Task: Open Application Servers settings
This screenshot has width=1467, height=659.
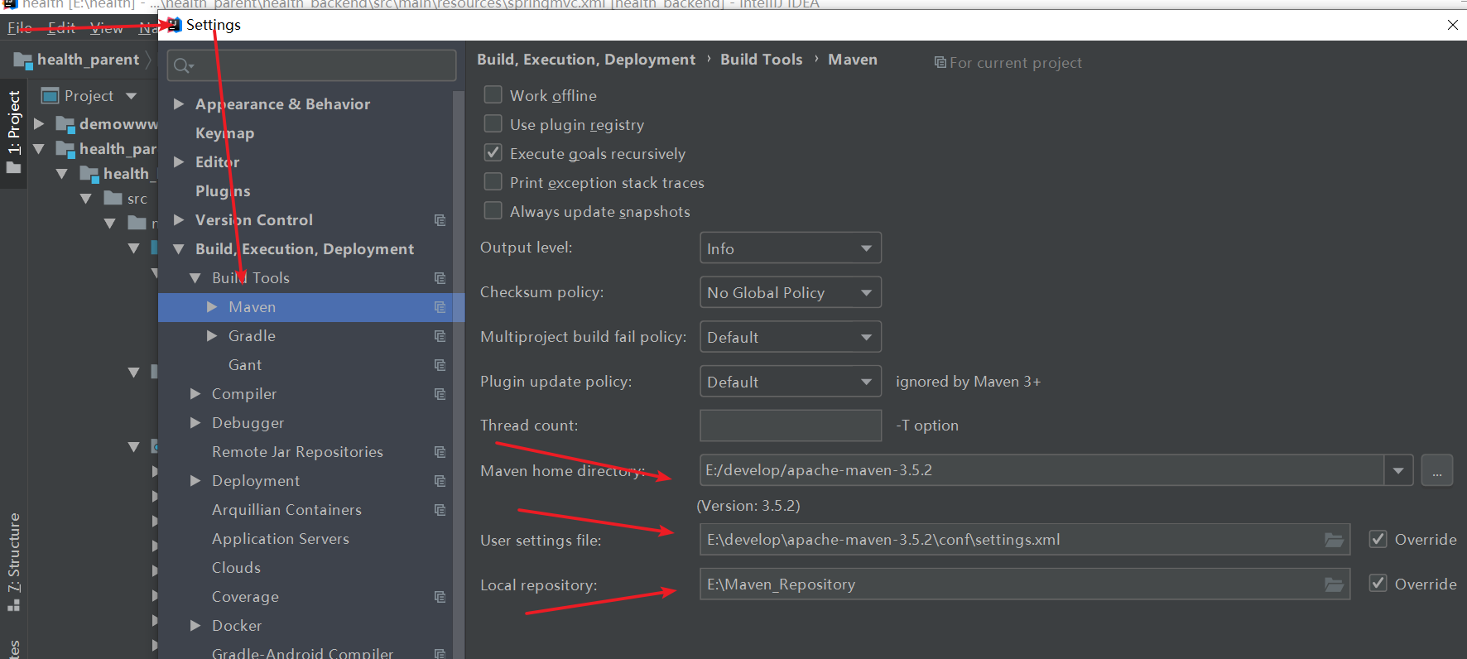Action: pyautogui.click(x=281, y=539)
